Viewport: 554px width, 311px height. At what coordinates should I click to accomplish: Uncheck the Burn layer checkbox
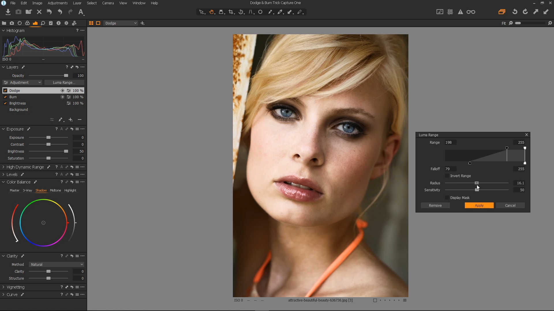pos(5,97)
